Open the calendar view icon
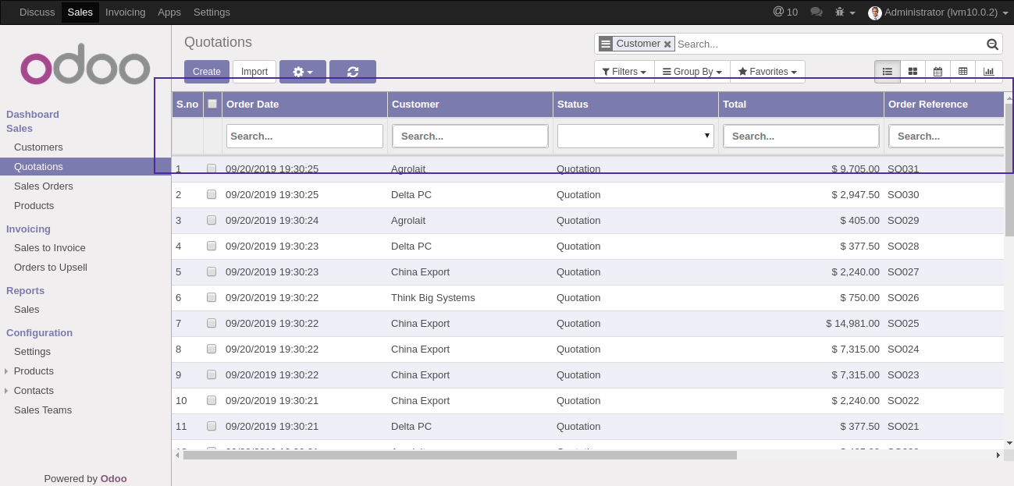Image resolution: width=1014 pixels, height=486 pixels. tap(938, 72)
